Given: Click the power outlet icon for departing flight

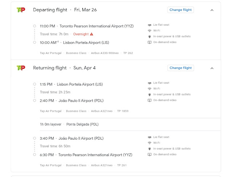Looking at the screenshot, I should coord(149,37).
